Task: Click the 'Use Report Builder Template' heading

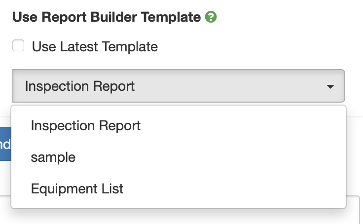Action: [106, 17]
